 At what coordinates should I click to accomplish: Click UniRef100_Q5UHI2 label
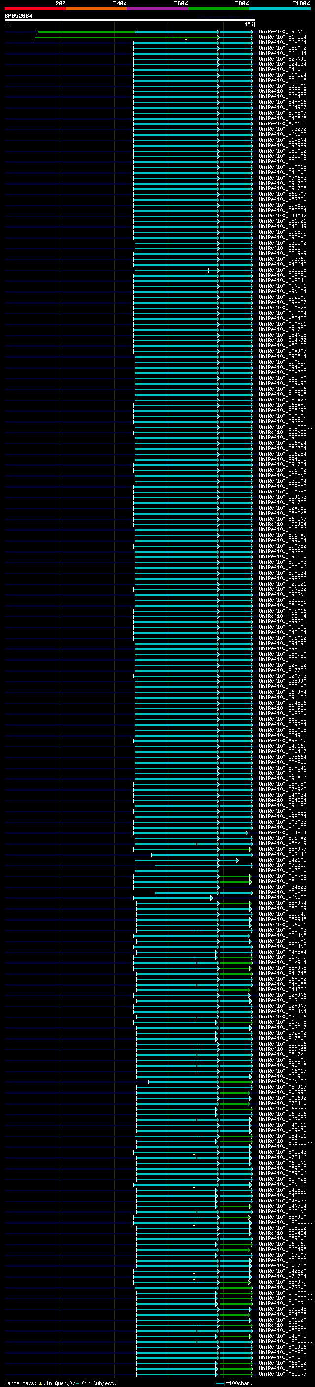[x=282, y=881]
